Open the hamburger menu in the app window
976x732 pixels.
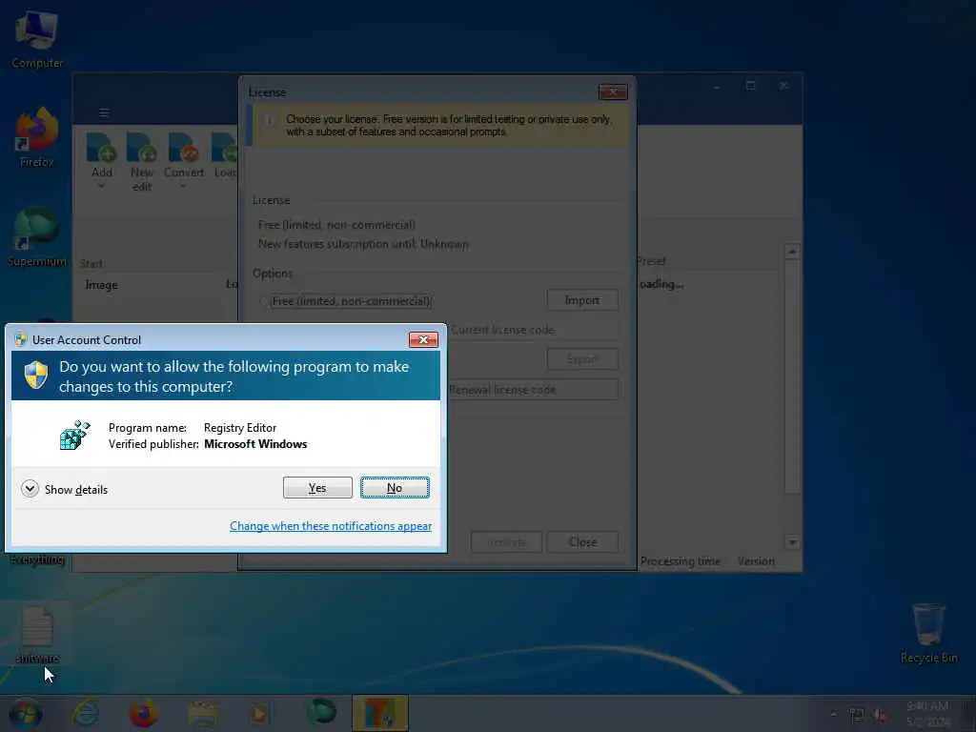[104, 112]
